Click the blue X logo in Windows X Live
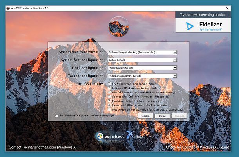The image size is (239, 157). (x=130, y=135)
